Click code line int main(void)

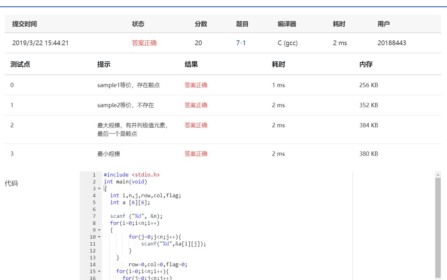pyautogui.click(x=125, y=182)
